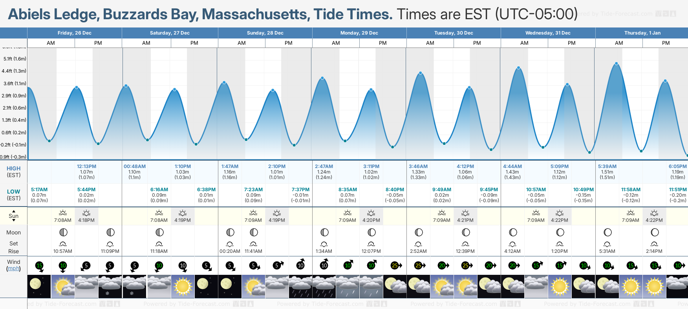Image resolution: width=688 pixels, height=309 pixels.
Task: Click the sunset icon above Friday's 4:18PM
Action: (x=86, y=213)
